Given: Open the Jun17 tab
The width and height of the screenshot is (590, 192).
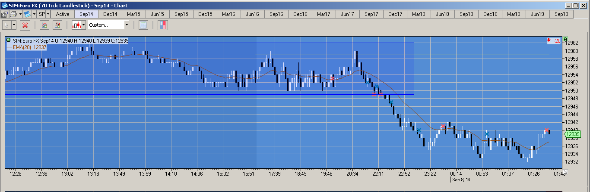Looking at the screenshot, I should coord(348,14).
